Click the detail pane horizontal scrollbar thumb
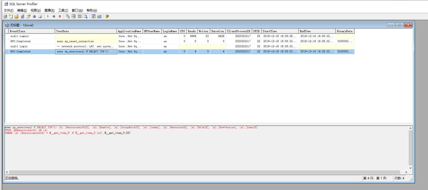Screen dimensions: 428x190 pyautogui.click(x=205, y=172)
